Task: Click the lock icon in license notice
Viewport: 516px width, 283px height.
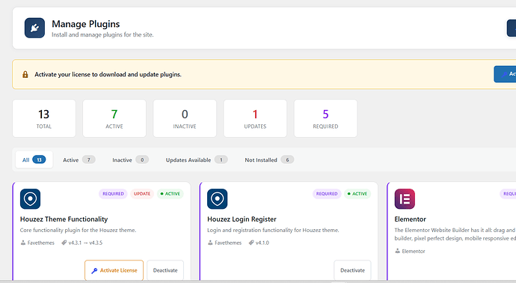Action: click(25, 74)
